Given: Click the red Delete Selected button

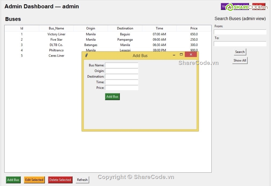Looking at the screenshot, I should click(60, 180).
